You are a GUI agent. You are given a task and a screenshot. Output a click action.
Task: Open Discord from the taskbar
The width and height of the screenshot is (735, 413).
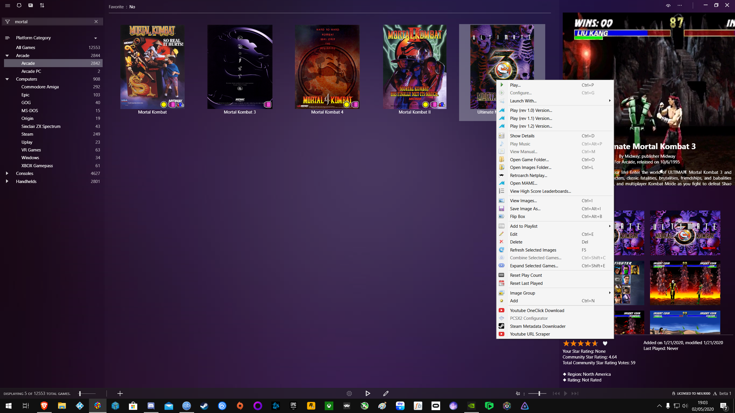pos(151,406)
